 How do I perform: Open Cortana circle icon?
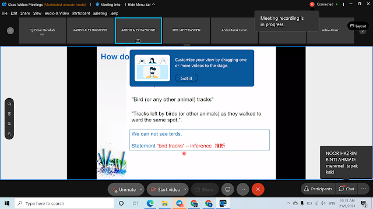point(121,203)
